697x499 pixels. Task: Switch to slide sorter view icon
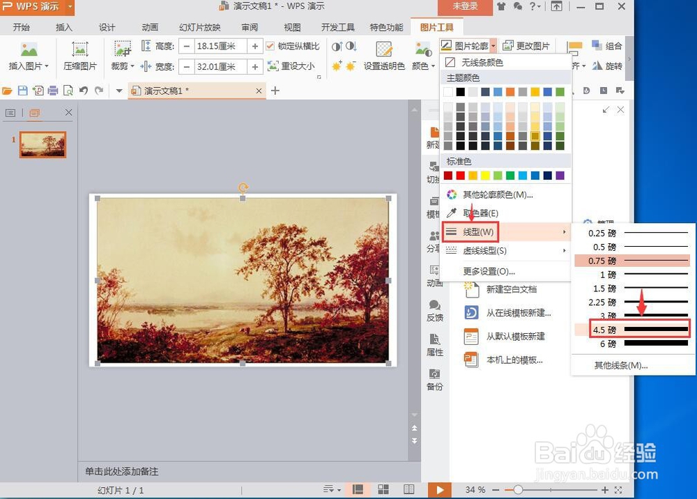[383, 490]
